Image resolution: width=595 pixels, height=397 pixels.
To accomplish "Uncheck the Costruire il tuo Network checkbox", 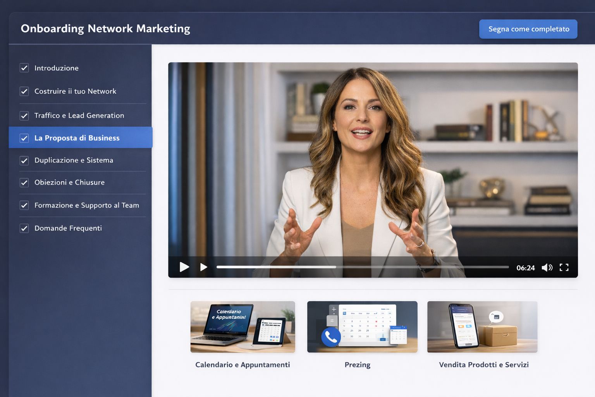I will (x=24, y=91).
